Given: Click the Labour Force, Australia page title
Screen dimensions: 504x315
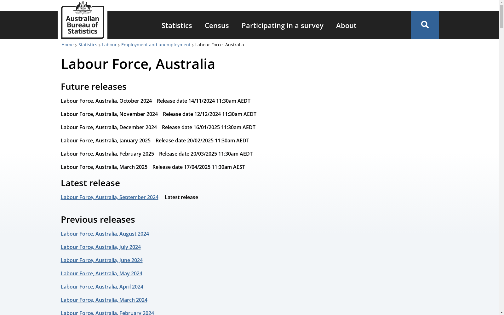Looking at the screenshot, I should point(138,64).
